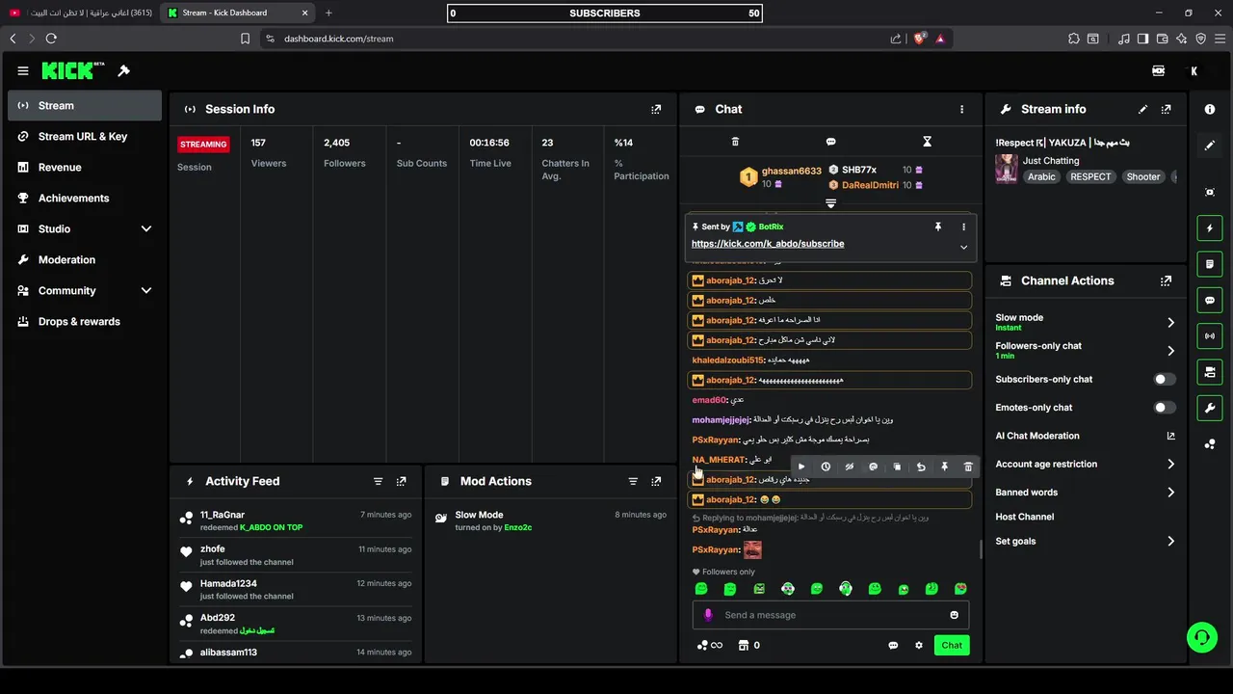
Task: Toggle Mod Actions notes widget in right sidebar
Action: click(x=1210, y=264)
